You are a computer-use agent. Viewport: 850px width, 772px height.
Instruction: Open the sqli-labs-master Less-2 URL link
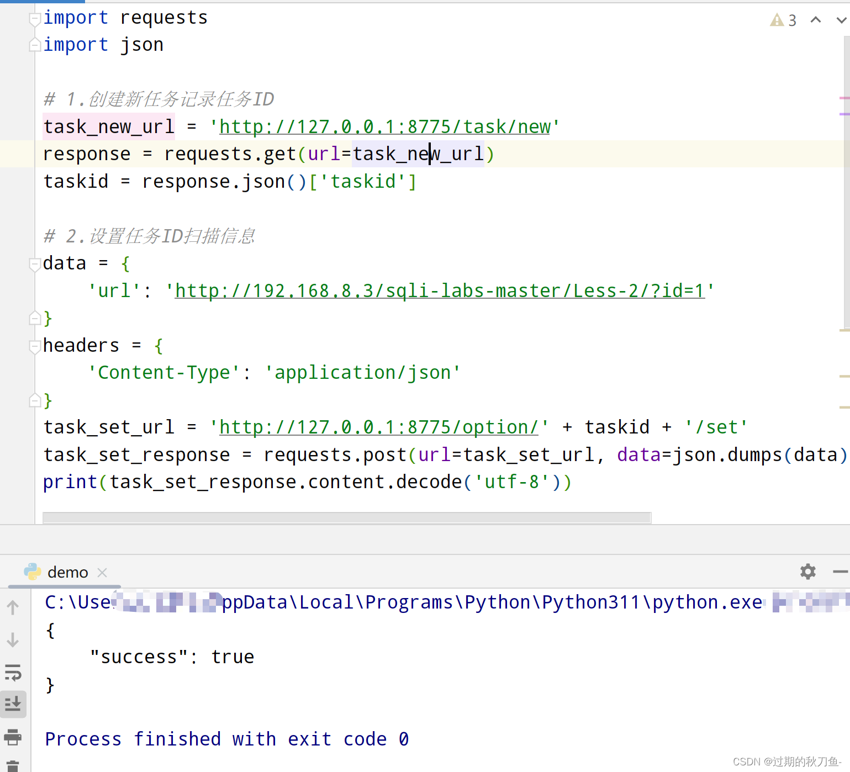click(x=440, y=291)
